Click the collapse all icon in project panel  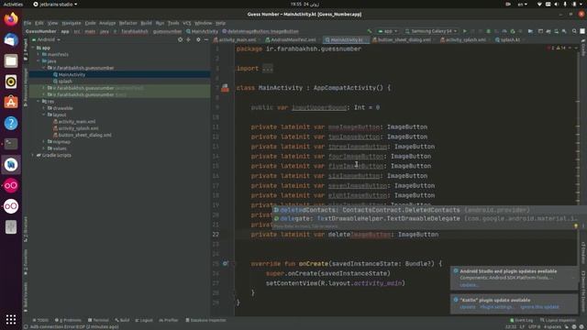point(189,39)
